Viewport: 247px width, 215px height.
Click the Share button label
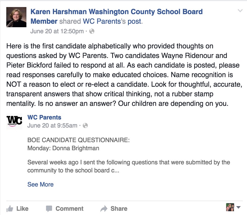119,208
